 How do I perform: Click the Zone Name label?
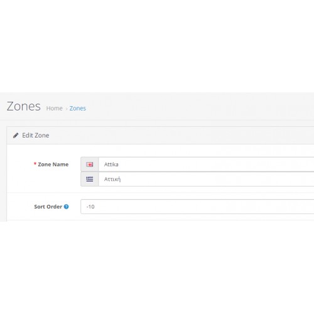coord(53,165)
